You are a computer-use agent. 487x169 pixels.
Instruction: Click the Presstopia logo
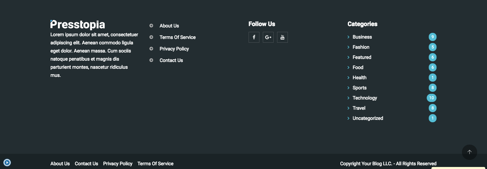78,25
